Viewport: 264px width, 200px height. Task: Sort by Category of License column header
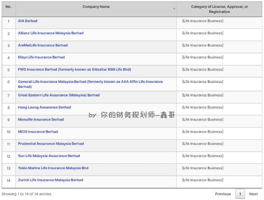(219, 9)
